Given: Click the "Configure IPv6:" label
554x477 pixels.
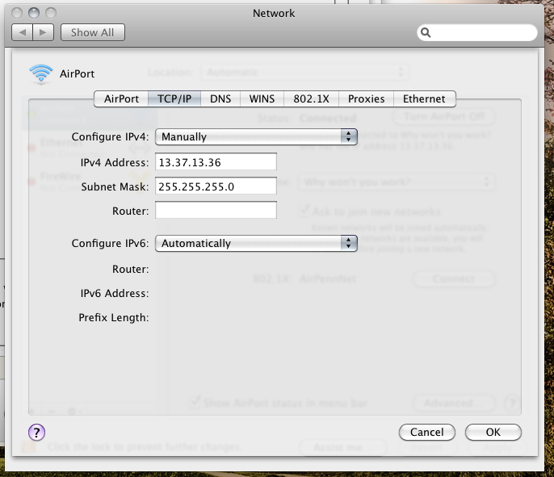Looking at the screenshot, I should pos(110,243).
